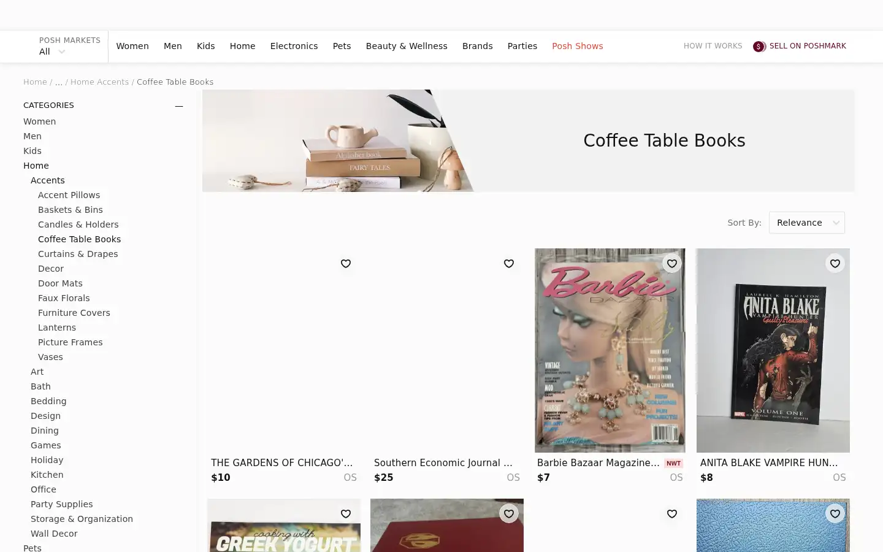Select Men in categories sidebar
Viewport: 883px width, 552px height.
click(x=32, y=136)
